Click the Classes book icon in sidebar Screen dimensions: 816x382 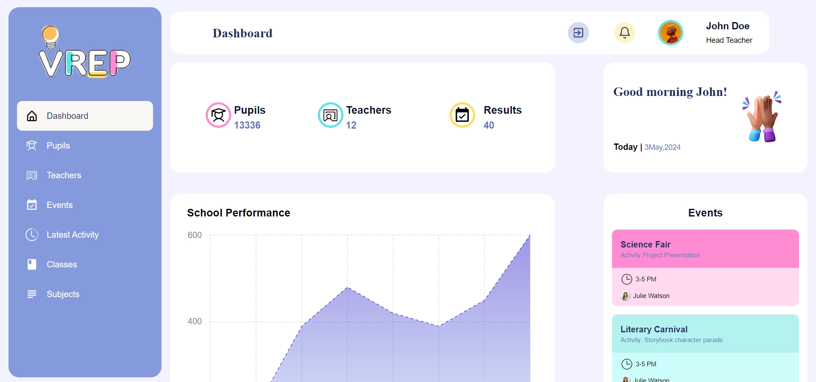click(32, 264)
